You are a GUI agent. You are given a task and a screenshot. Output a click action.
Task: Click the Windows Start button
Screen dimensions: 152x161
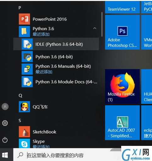point(5,155)
